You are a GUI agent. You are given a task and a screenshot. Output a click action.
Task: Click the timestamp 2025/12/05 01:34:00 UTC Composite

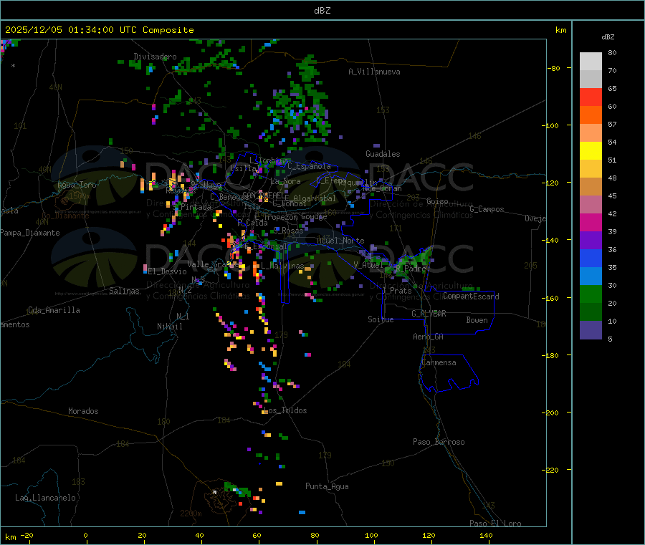[99, 30]
